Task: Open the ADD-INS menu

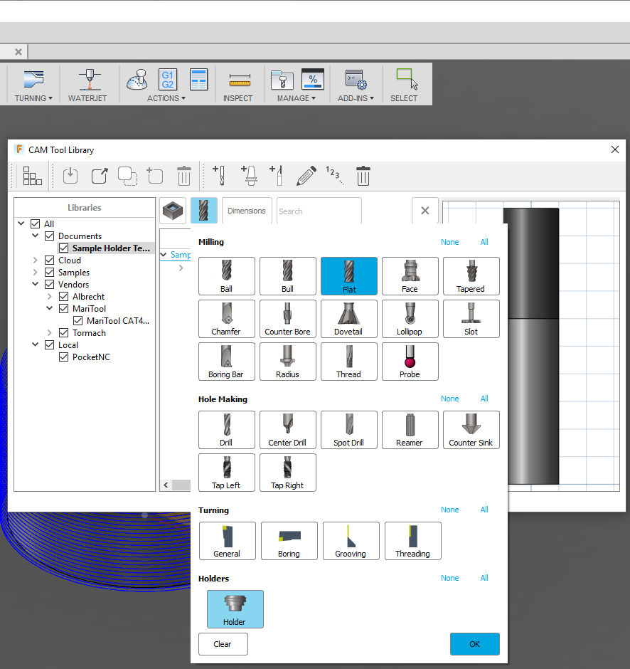Action: [x=356, y=98]
